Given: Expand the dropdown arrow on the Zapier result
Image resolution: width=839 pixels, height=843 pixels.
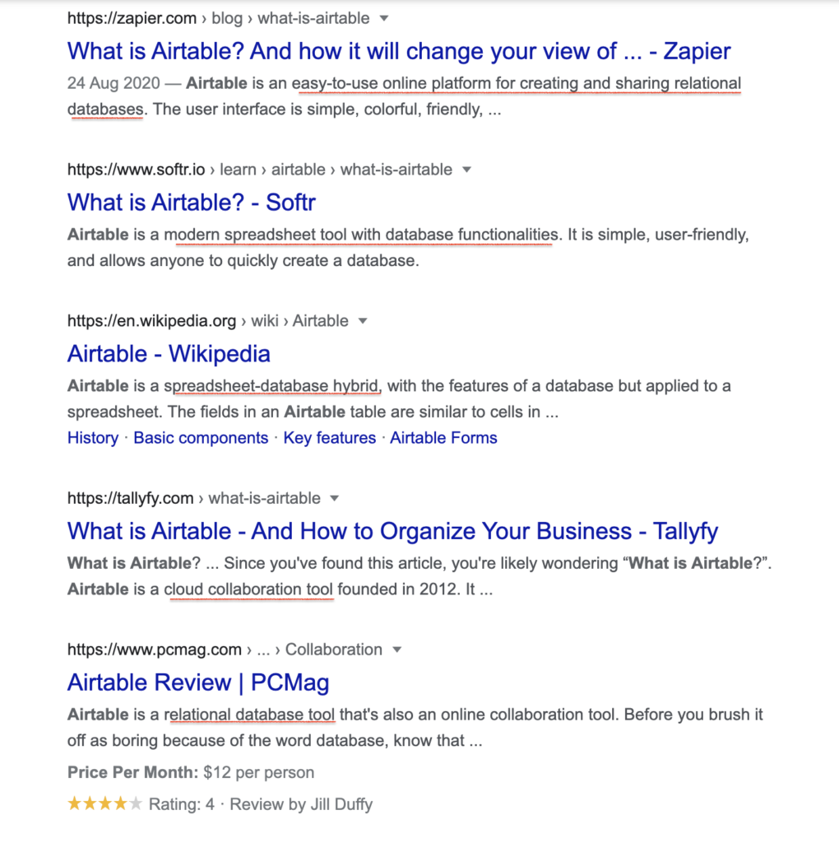Looking at the screenshot, I should [383, 17].
